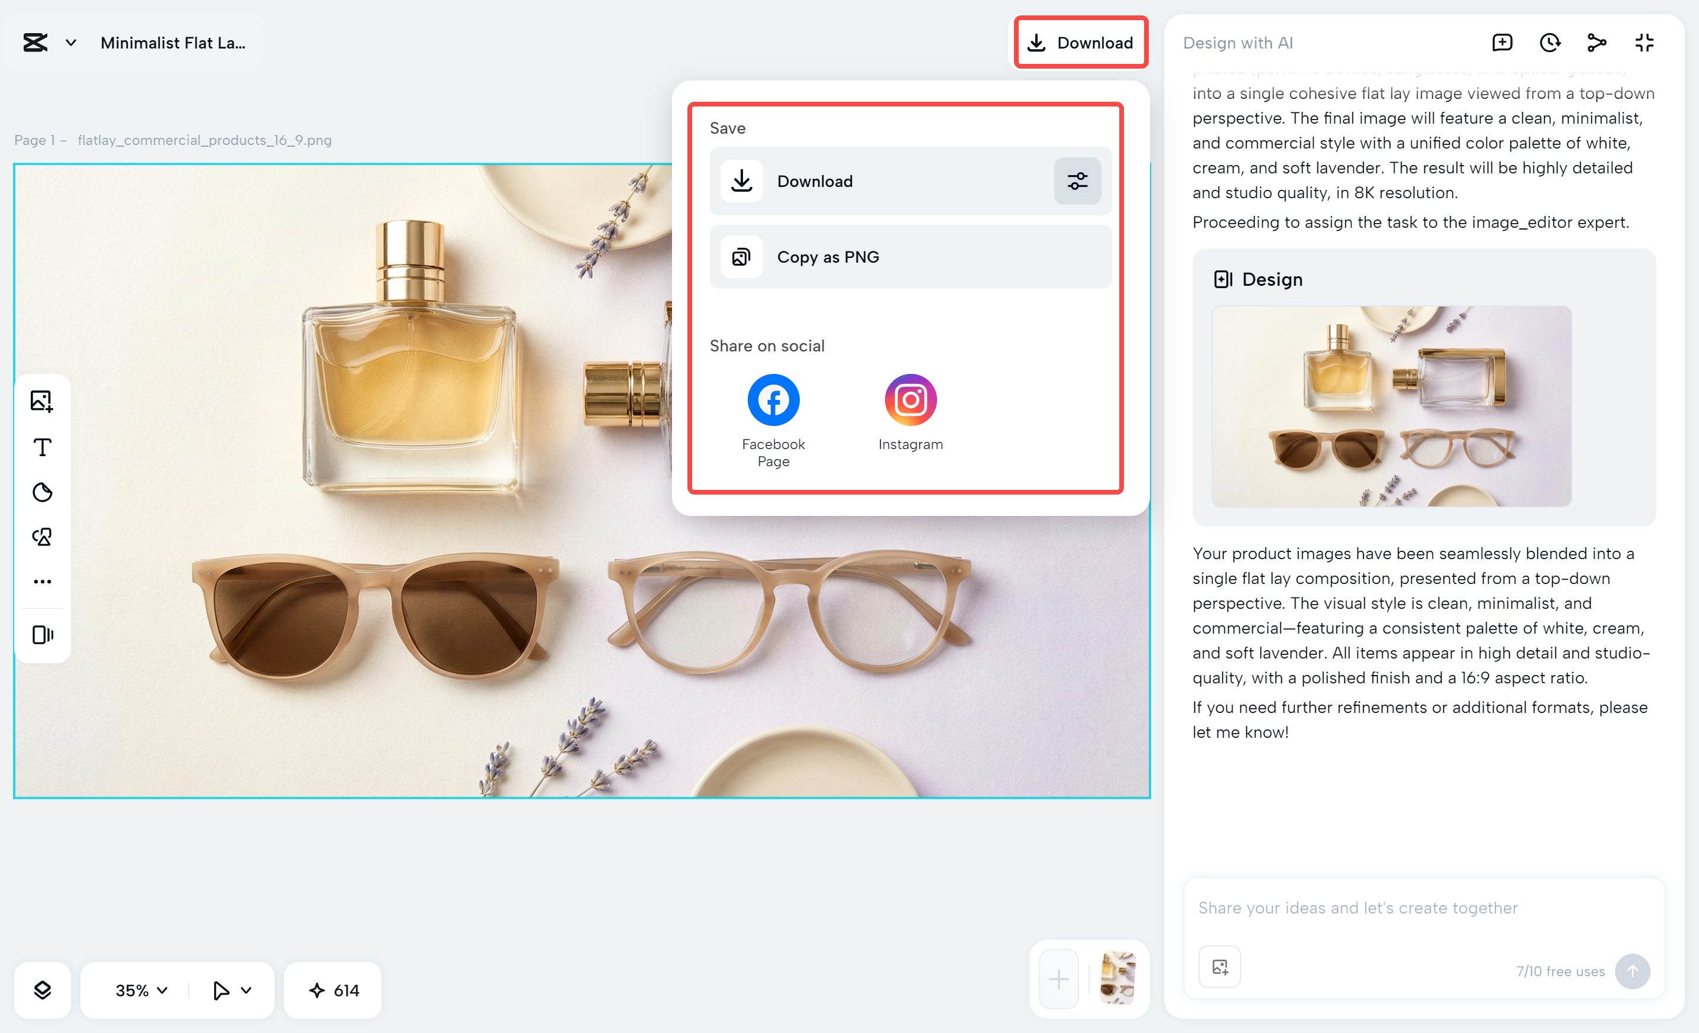Image resolution: width=1699 pixels, height=1033 pixels.
Task: Select the Shapes tool
Action: click(x=42, y=537)
